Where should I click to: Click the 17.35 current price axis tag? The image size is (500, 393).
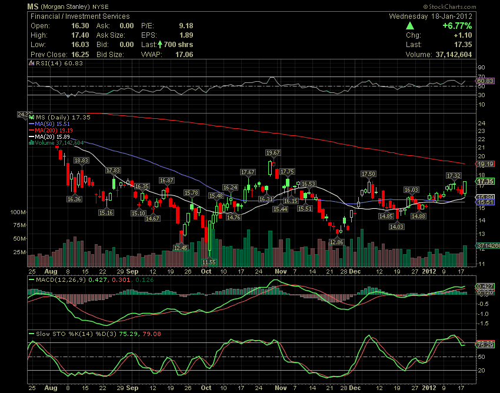(x=485, y=181)
